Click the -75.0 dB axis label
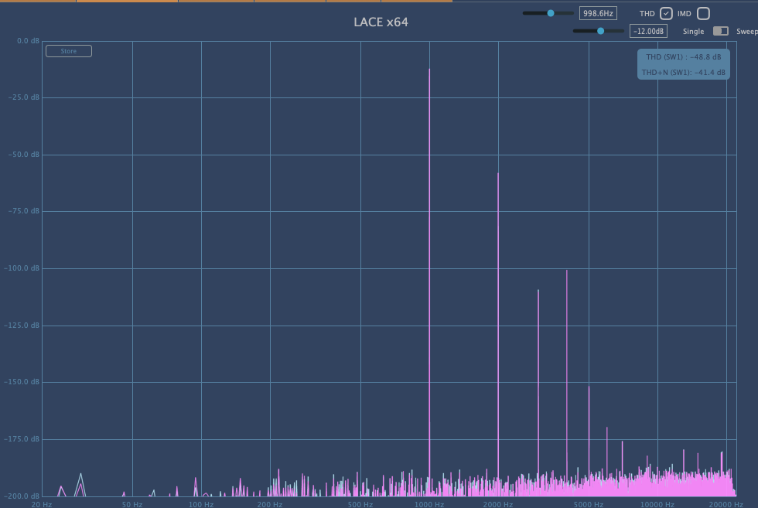The height and width of the screenshot is (508, 758). 24,211
